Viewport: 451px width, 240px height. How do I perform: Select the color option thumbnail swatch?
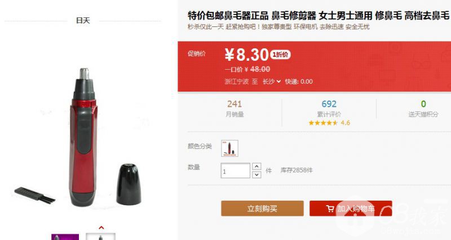point(229,148)
